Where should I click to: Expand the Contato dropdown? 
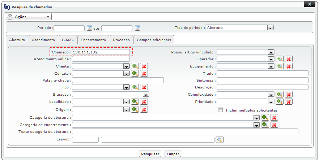(126, 74)
